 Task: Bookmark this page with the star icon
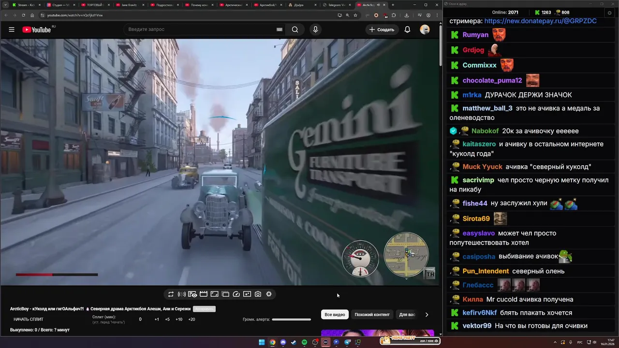[x=355, y=15]
